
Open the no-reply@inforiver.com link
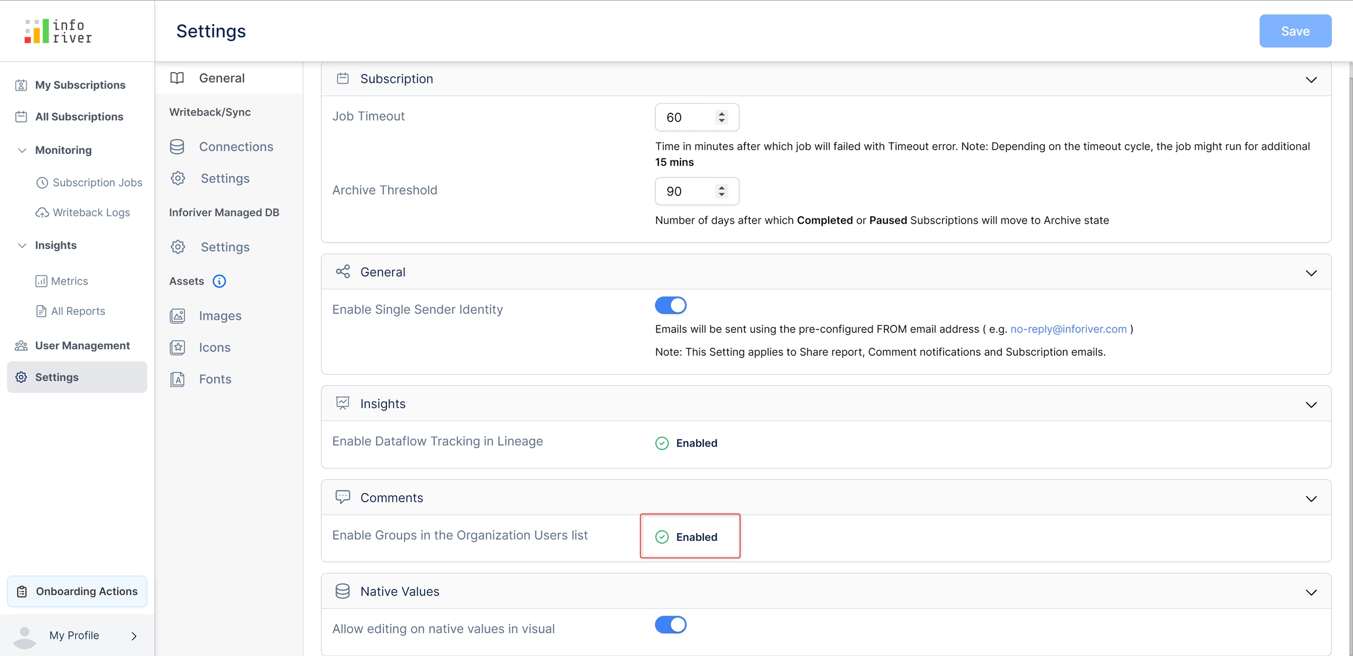1068,329
